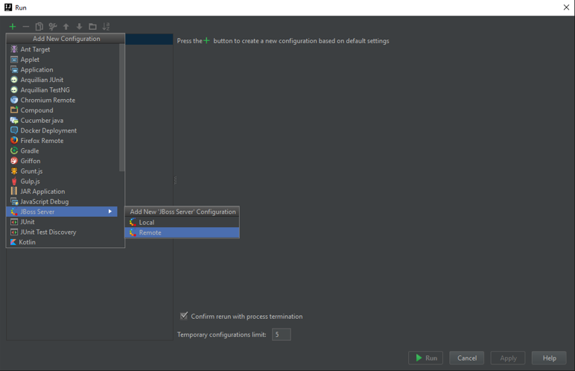Pick Firefox Remote configuration
This screenshot has height=371, width=575.
coord(62,141)
